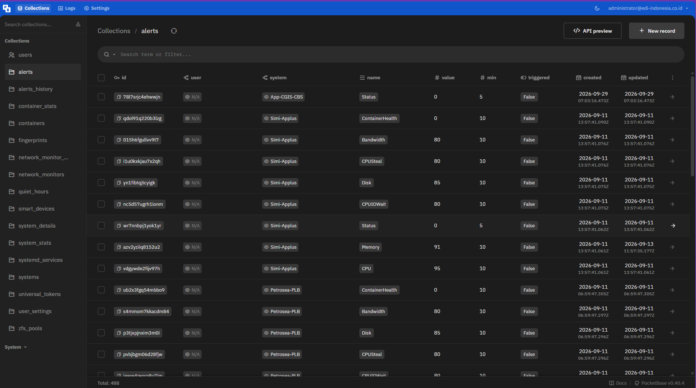
Task: Copy the id 78l7srjc4ehwwjn
Action: point(119,97)
